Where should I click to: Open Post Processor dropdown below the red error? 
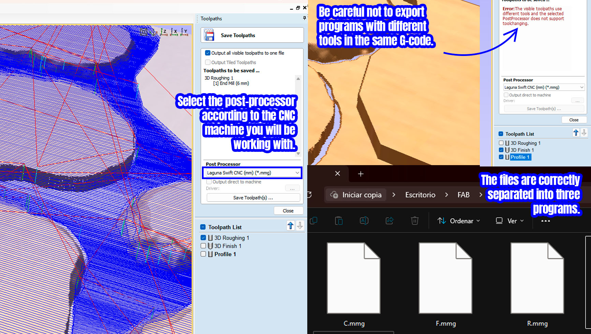pyautogui.click(x=544, y=87)
